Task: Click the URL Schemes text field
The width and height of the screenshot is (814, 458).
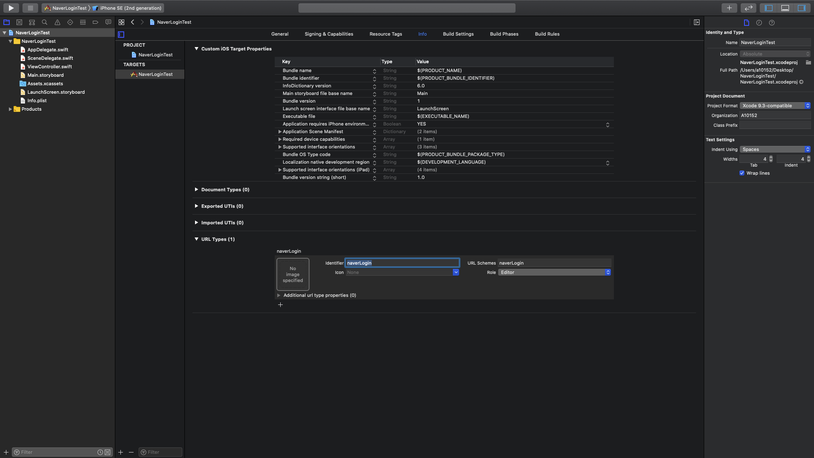Action: pos(554,263)
